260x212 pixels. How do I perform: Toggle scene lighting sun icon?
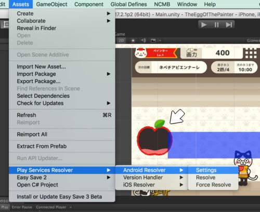point(133,41)
